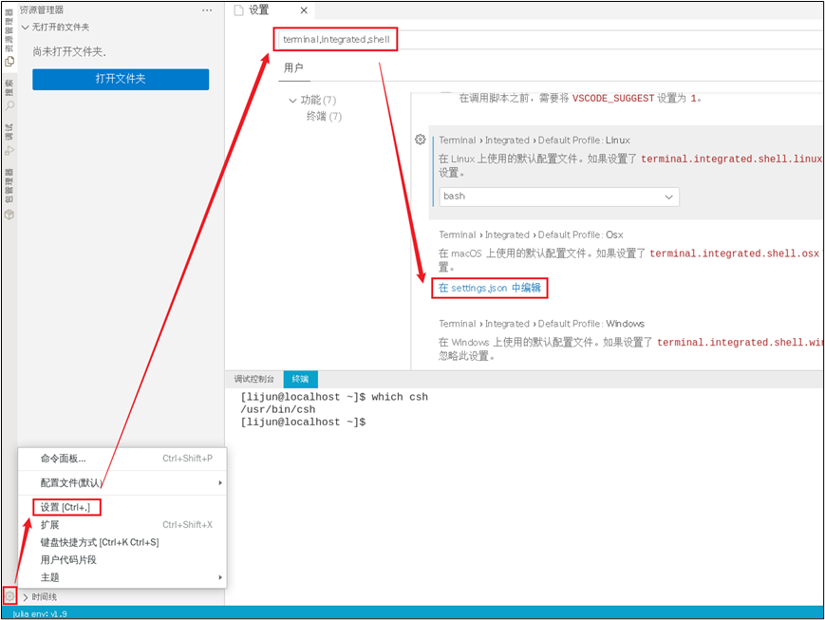
Task: Choose 命令面板... from the menu
Action: (x=122, y=459)
